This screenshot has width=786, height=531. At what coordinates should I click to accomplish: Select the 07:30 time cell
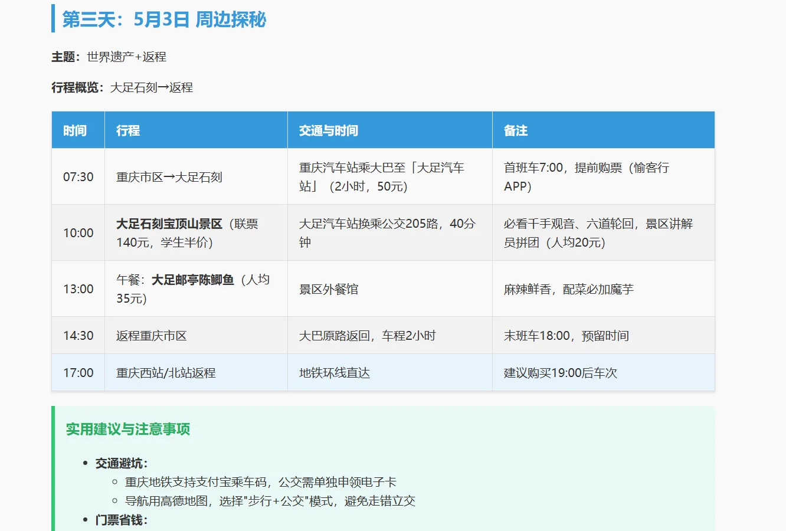tap(77, 176)
